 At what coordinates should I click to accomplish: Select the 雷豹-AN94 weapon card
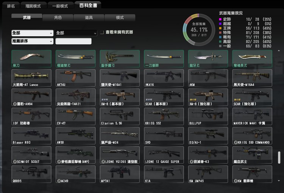pos(31,97)
